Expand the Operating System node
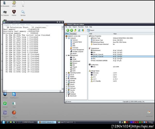Viewport: 155px width, 129px height. pyautogui.click(x=67, y=73)
